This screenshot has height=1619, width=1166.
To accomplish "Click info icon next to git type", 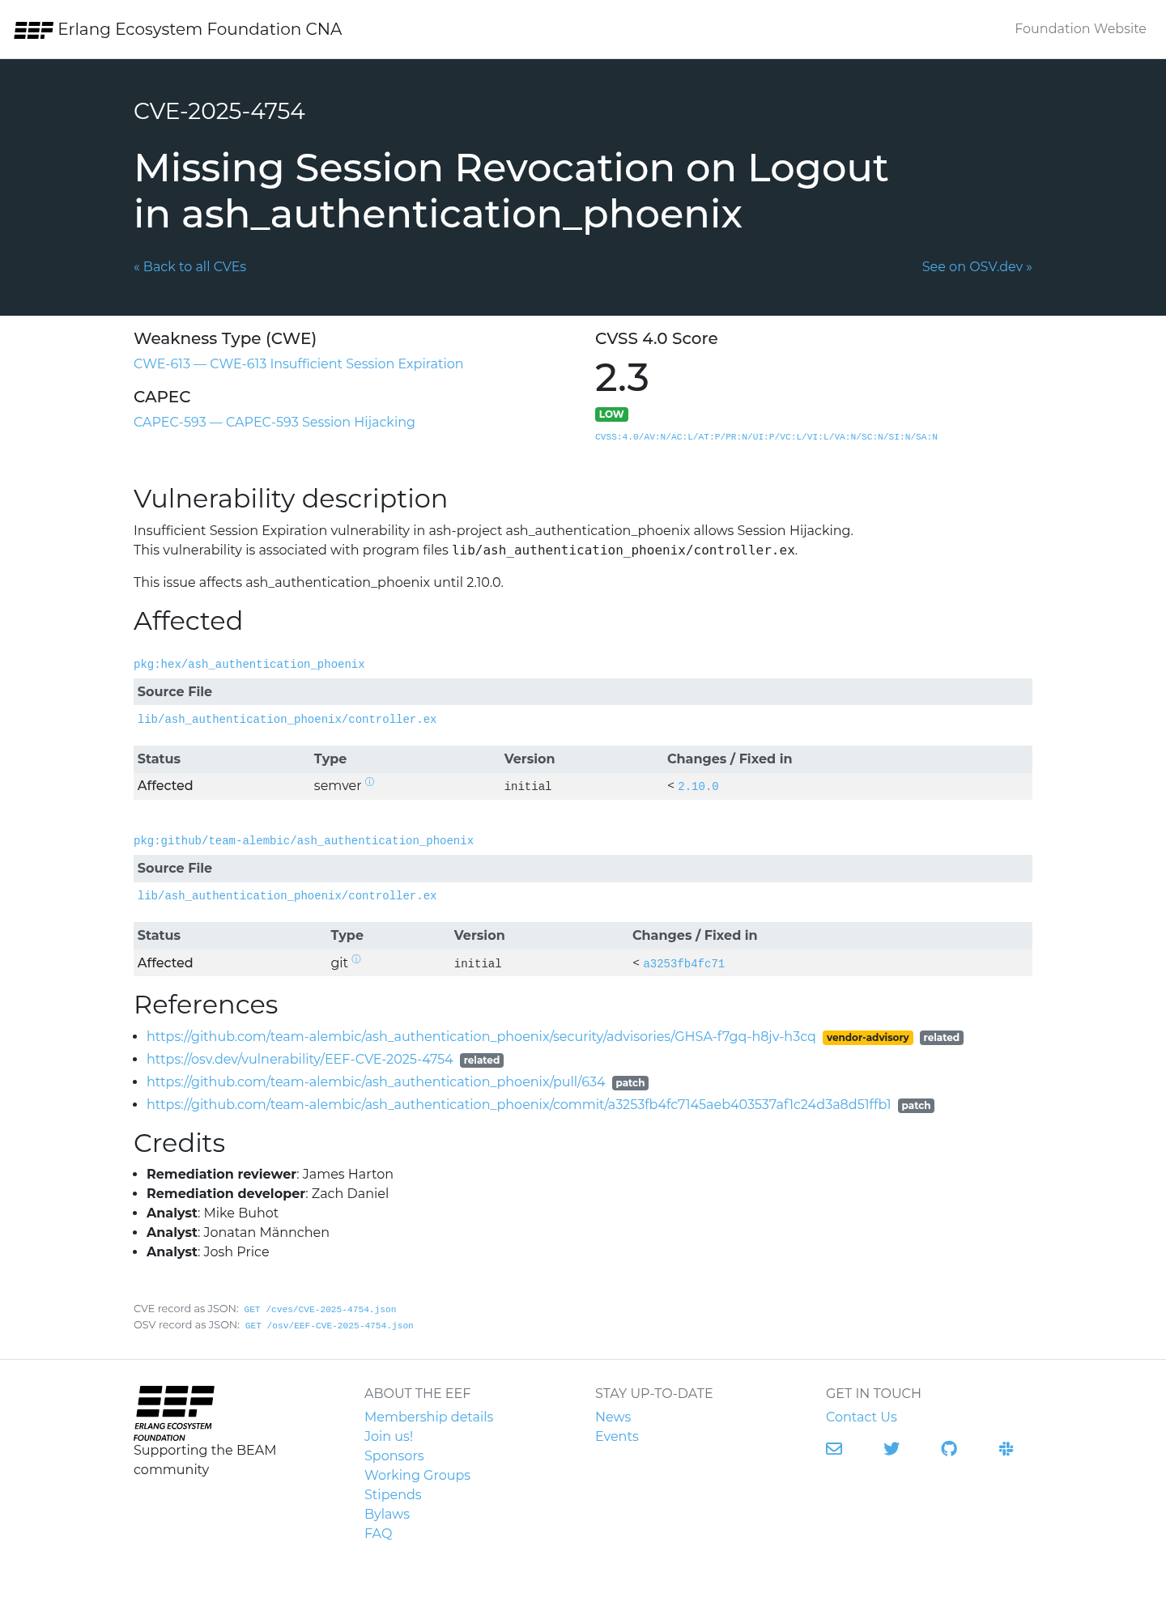I will [x=356, y=958].
